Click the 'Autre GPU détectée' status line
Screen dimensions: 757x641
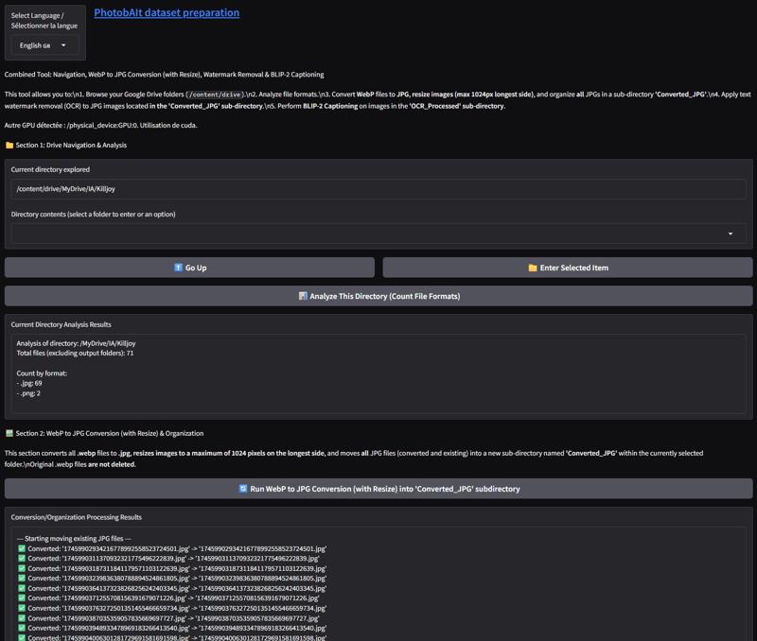[100, 126]
